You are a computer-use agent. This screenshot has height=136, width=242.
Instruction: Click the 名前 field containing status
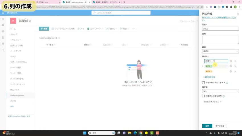coord(220,29)
